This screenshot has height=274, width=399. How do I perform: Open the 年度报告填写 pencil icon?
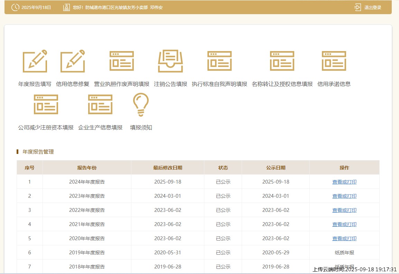tap(35, 61)
